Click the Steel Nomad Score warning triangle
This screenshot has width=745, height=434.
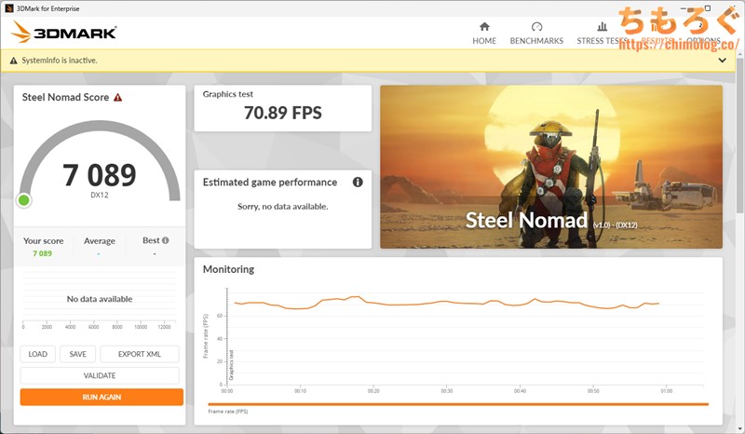click(118, 97)
